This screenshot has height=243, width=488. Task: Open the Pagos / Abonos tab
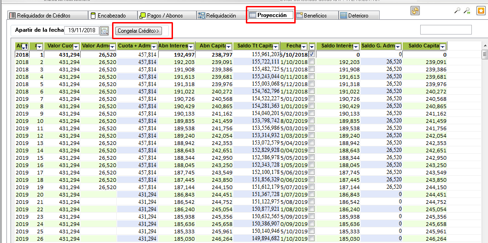tap(161, 16)
